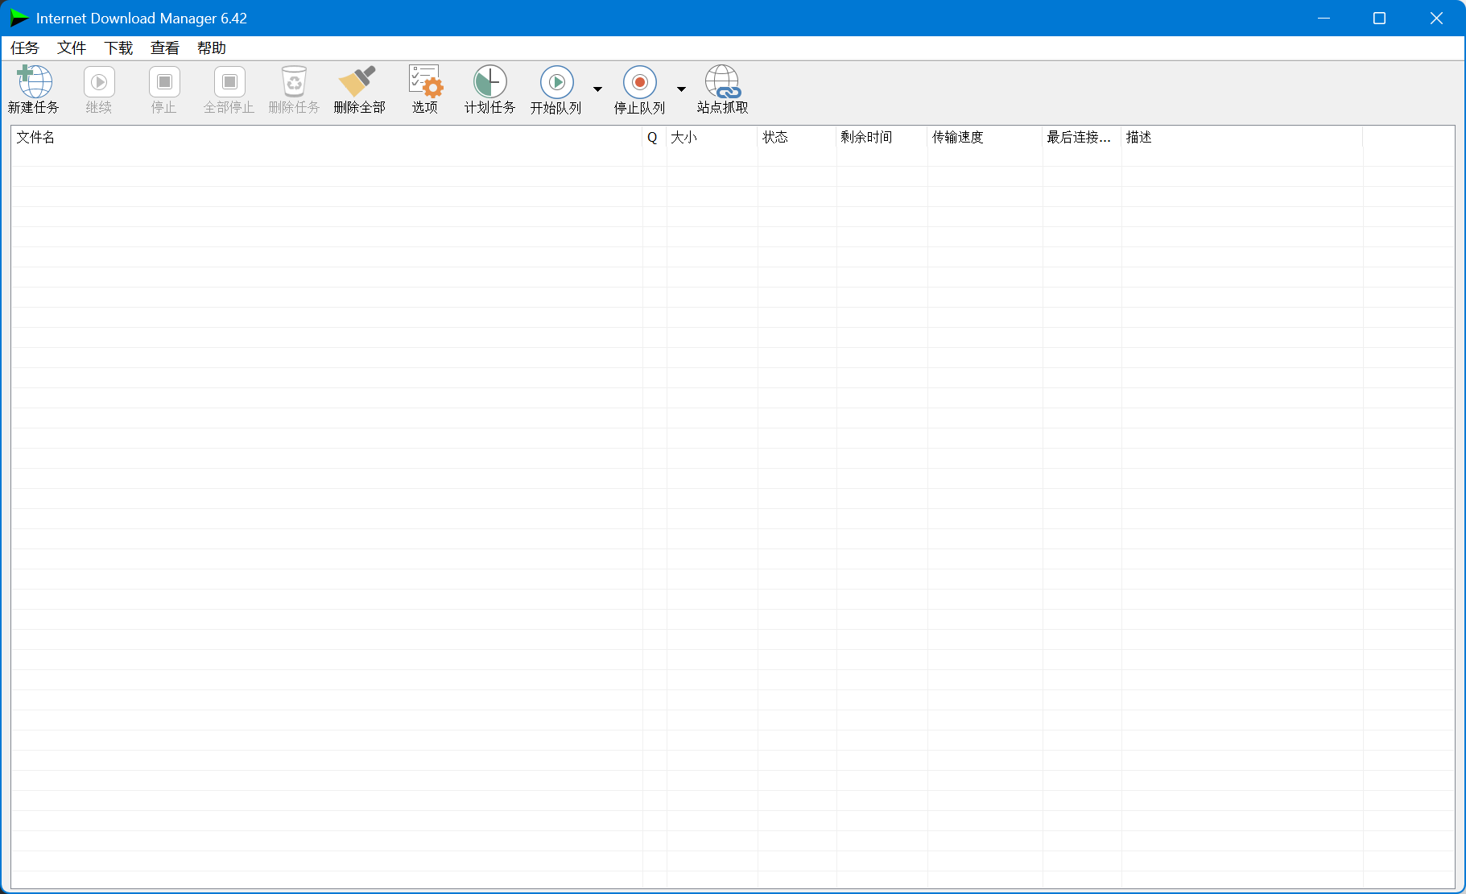This screenshot has width=1466, height=894.
Task: Click the 继续 (Resume) toolbar icon
Action: 99,82
